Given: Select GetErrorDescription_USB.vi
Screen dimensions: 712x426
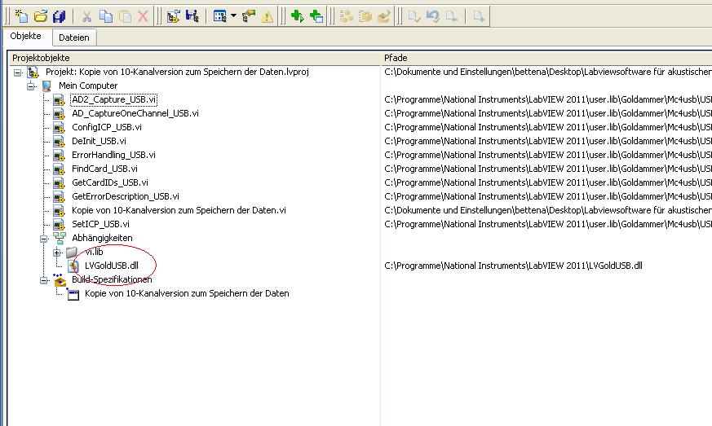Looking at the screenshot, I should click(x=126, y=196).
